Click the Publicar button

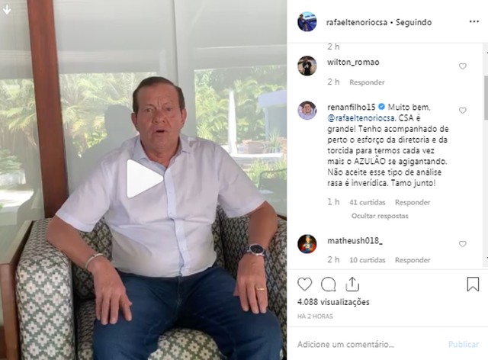coord(464,345)
